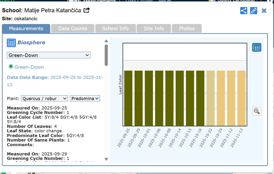
Task: Select the Green-Down radio button
Action: (11, 67)
